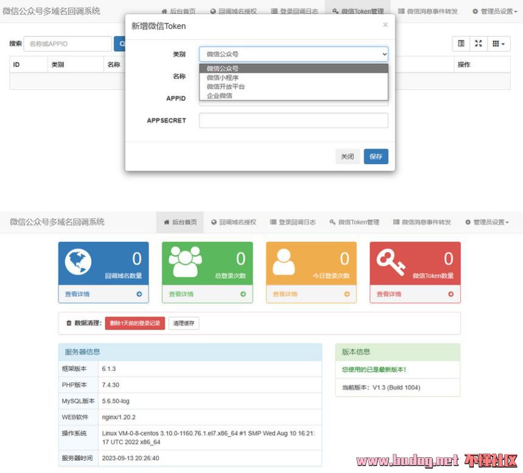This screenshot has height=473, width=523.
Task: Click the 关闭 button in the dialog
Action: pyautogui.click(x=347, y=157)
